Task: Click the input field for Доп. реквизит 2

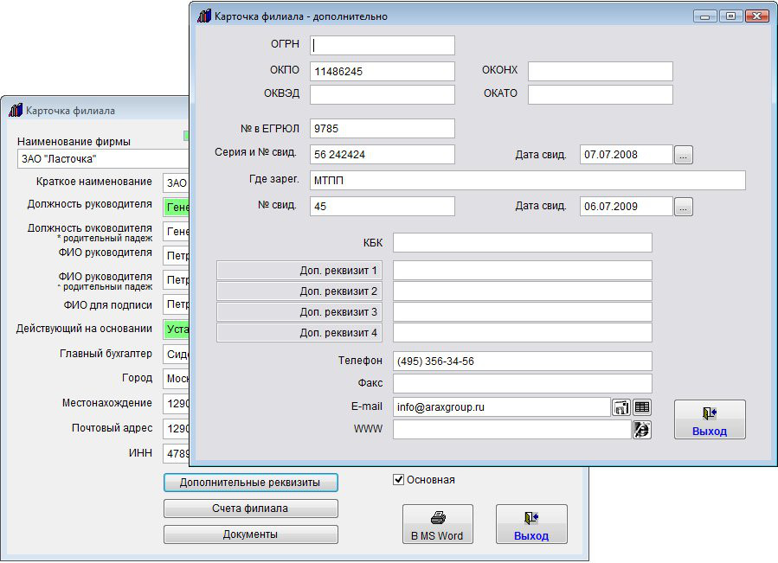Action: pyautogui.click(x=523, y=291)
